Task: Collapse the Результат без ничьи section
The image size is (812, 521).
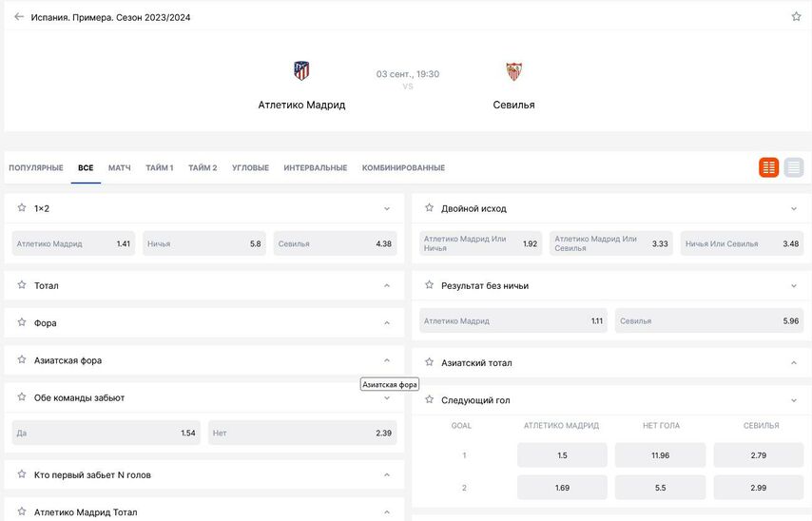Action: pyautogui.click(x=794, y=285)
